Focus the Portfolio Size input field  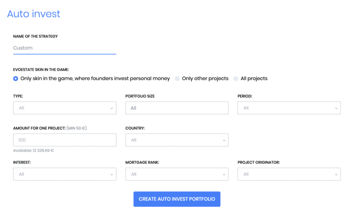tap(177, 108)
